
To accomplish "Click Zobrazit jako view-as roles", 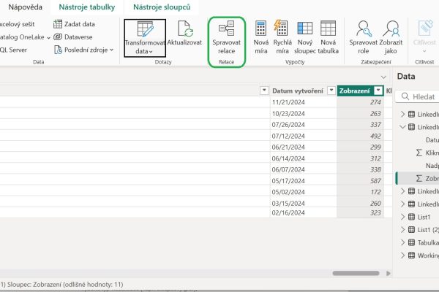I will 391,37.
